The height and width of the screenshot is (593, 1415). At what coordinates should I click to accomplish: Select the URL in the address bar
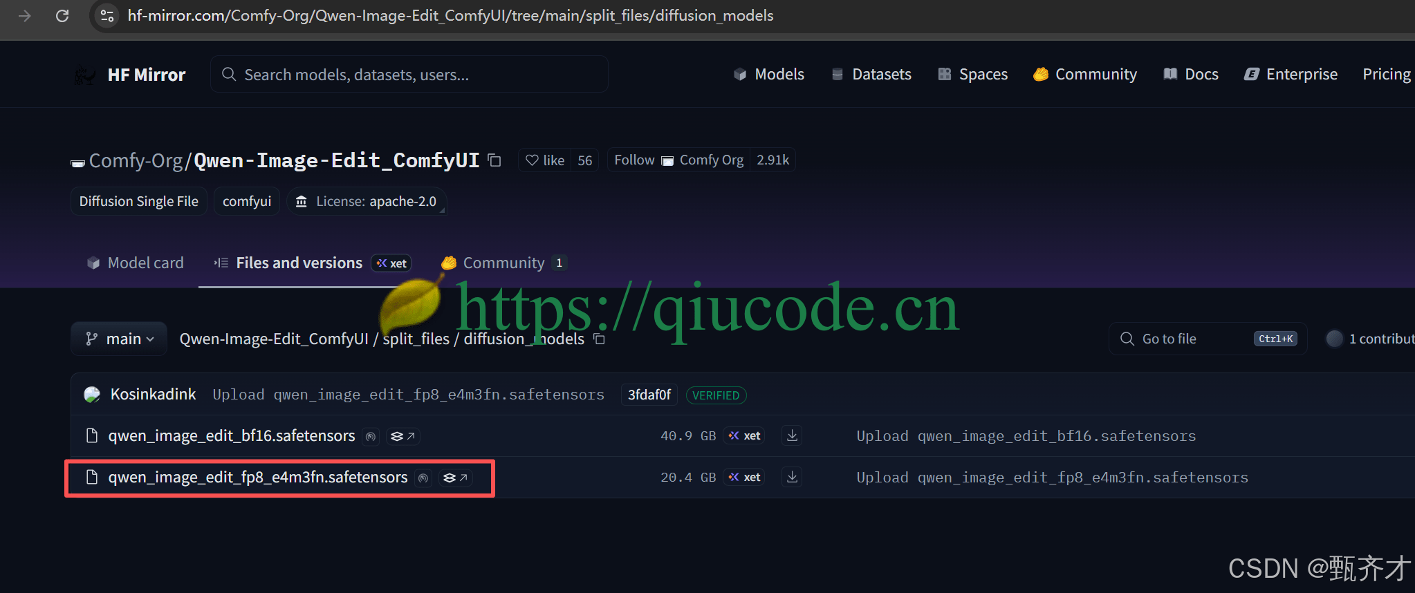(x=450, y=15)
